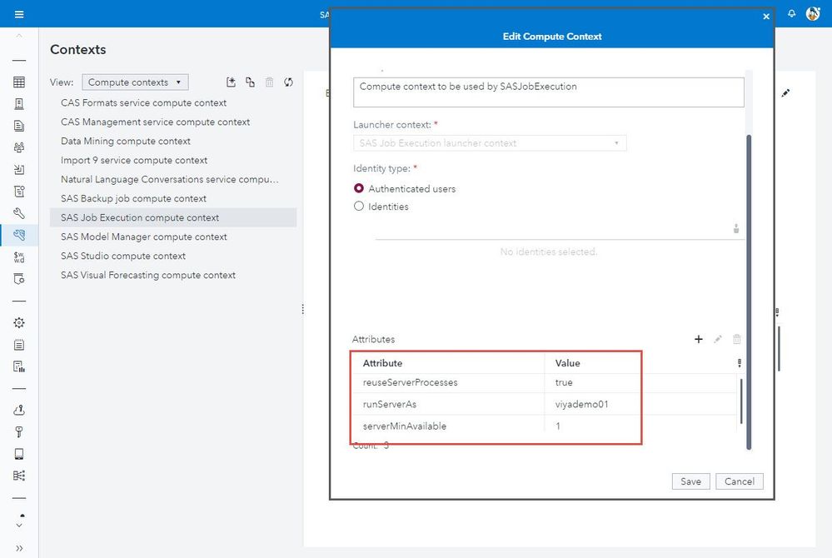Screen dimensions: 832x558
Task: Open the gear Configuration icon in sidebar
Action: 19,322
